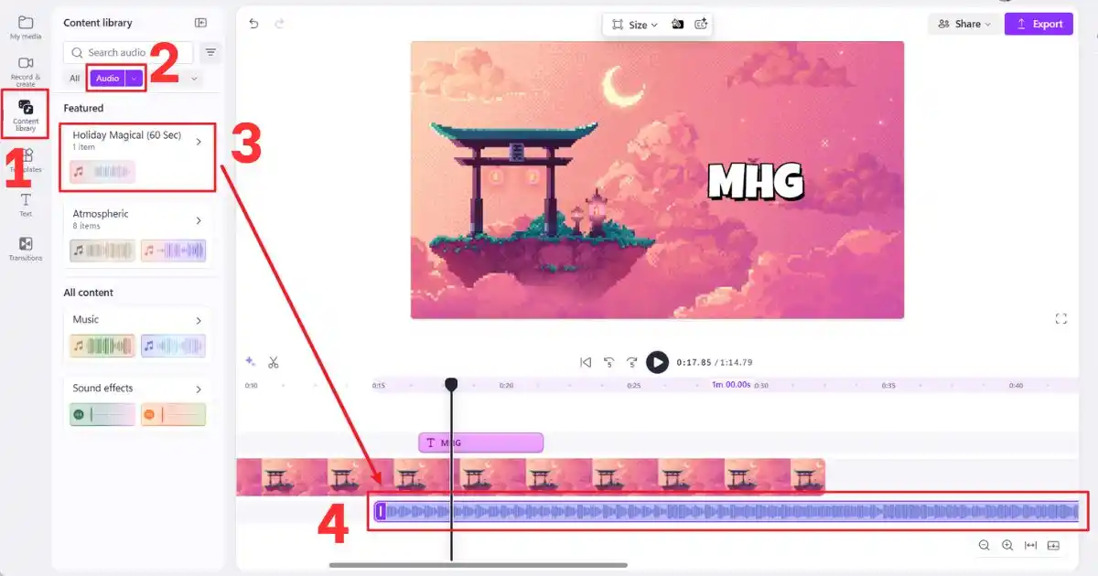Open the background removal tool icon

tap(677, 25)
